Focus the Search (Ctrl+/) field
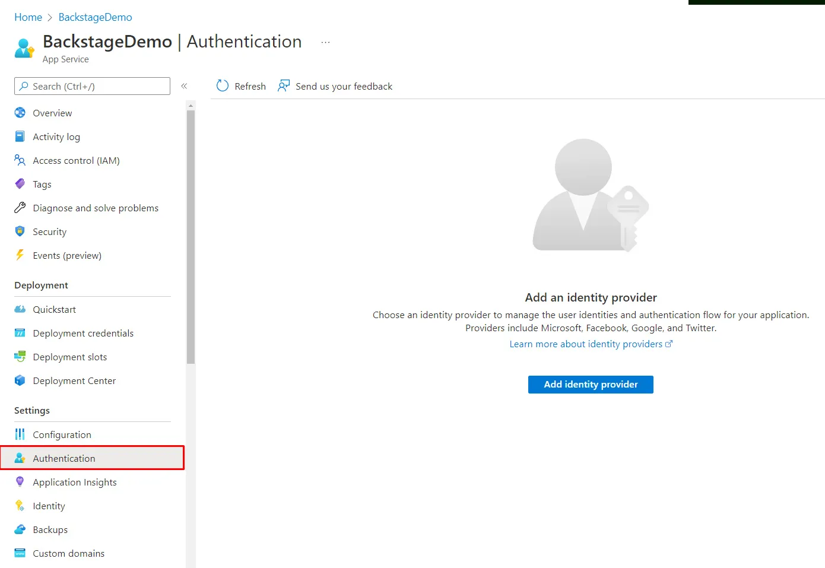This screenshot has height=568, width=825. click(92, 86)
